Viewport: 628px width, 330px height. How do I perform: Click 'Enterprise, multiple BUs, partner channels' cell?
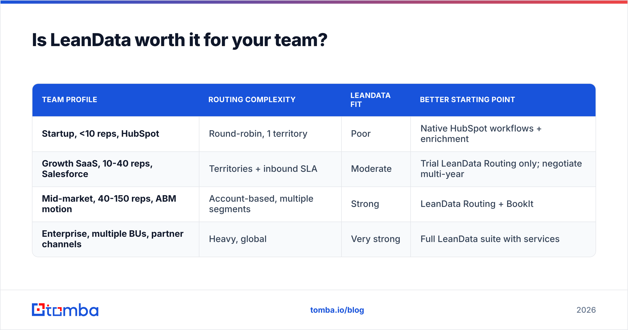pos(116,239)
